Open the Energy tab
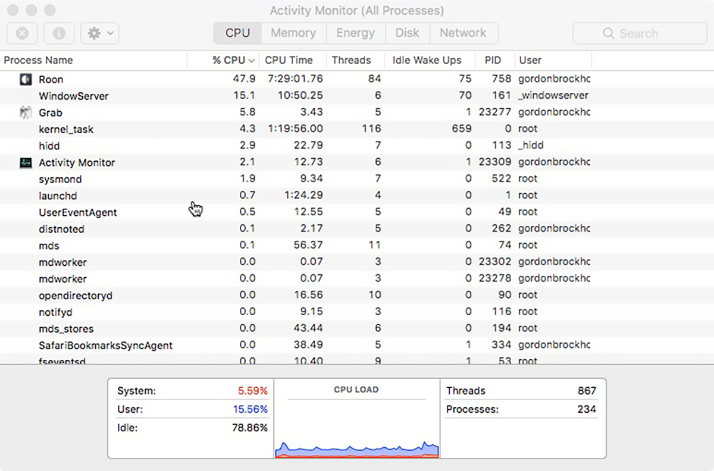This screenshot has height=471, width=714. pyautogui.click(x=355, y=33)
